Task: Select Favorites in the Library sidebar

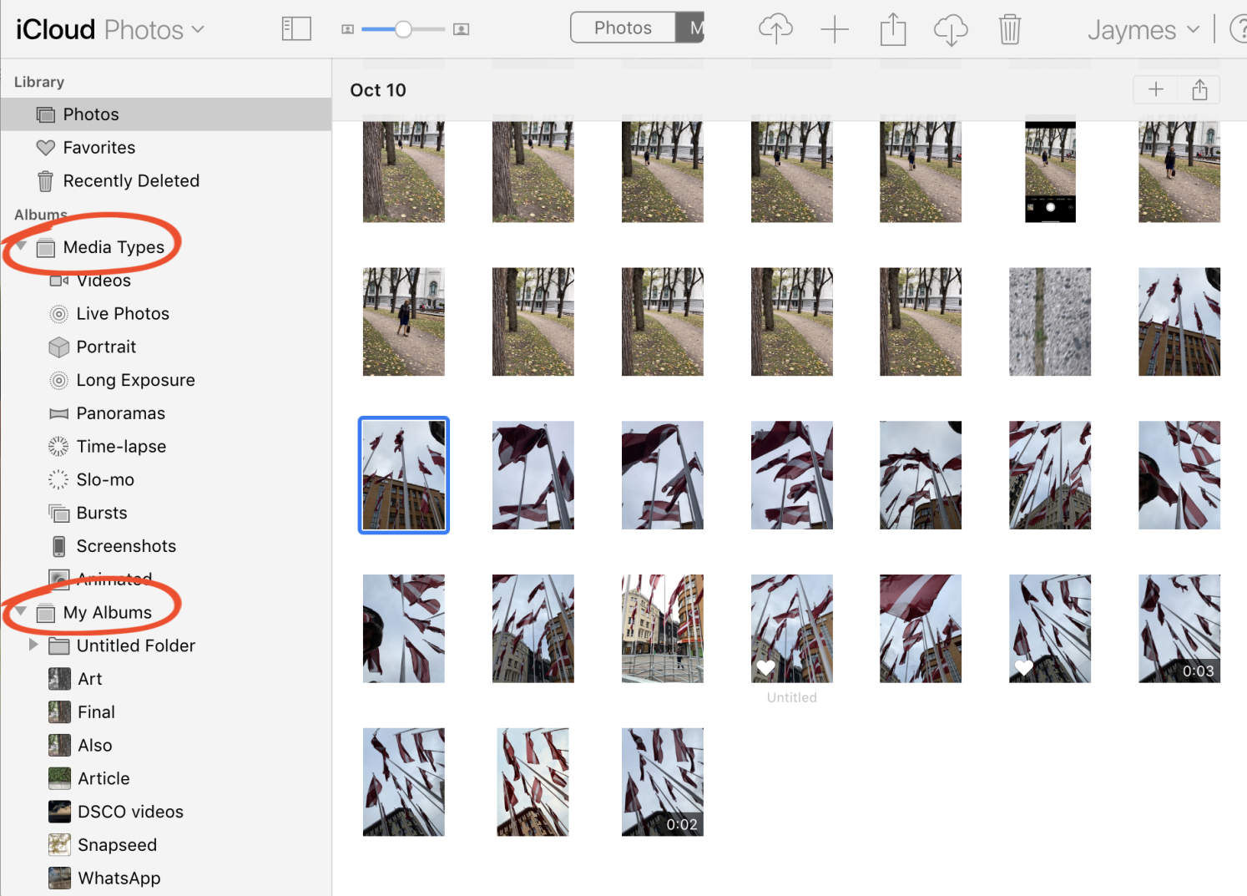Action: [99, 147]
